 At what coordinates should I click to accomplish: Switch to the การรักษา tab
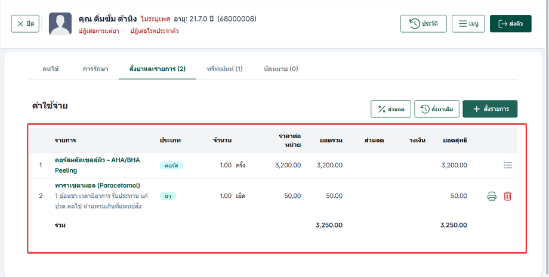pos(95,69)
